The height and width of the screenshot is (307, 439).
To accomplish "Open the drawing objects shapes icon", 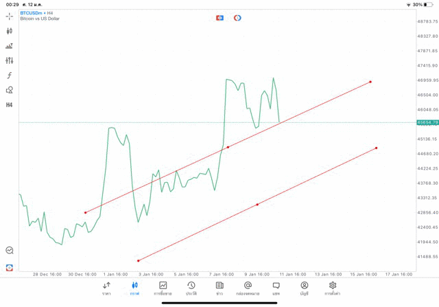I will click(x=10, y=90).
